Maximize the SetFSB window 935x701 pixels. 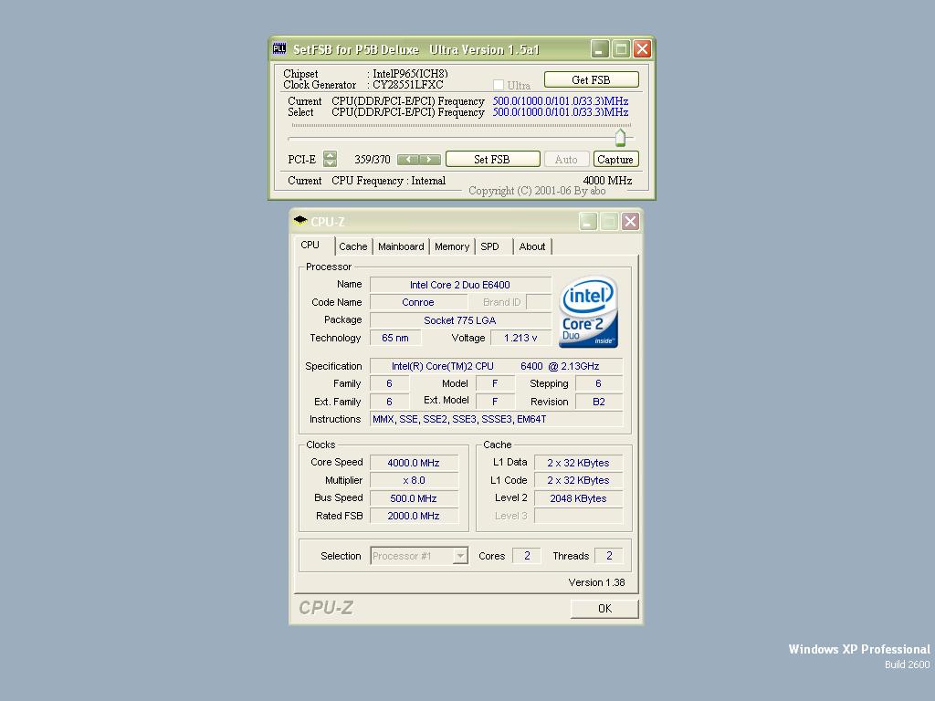621,49
